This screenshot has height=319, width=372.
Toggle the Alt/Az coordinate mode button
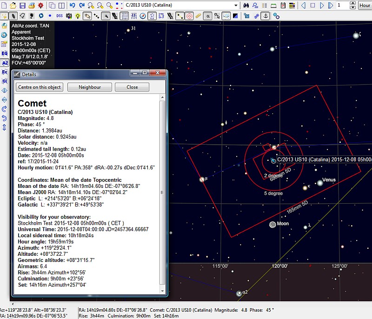pos(4,63)
